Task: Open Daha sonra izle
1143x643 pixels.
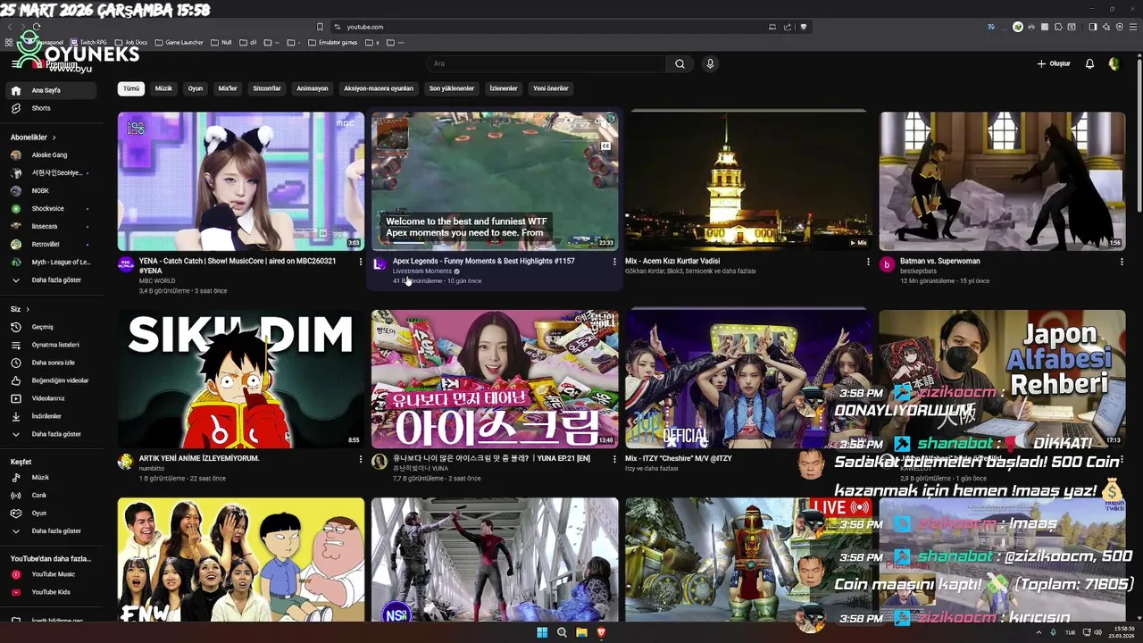Action: pos(51,363)
